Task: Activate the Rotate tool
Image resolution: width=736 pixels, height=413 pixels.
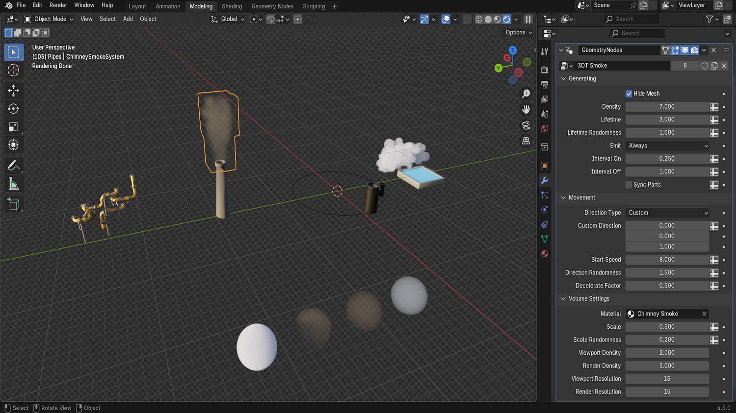Action: (x=14, y=108)
